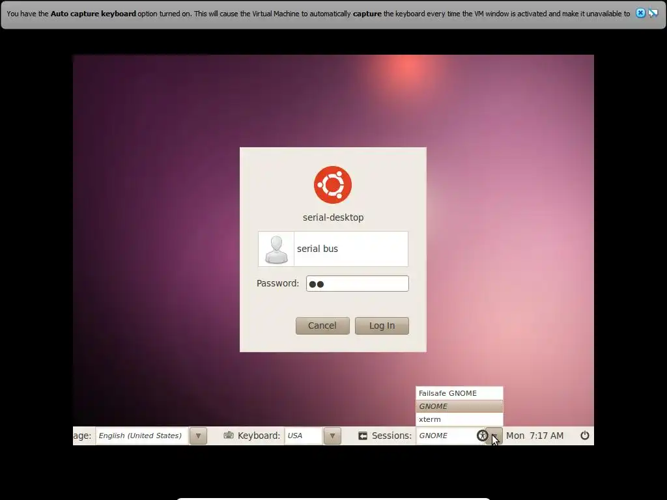Click the keyboard icon beside Keyboard label
667x500 pixels.
229,436
